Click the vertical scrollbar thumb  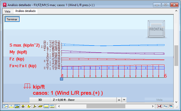tap(176, 55)
